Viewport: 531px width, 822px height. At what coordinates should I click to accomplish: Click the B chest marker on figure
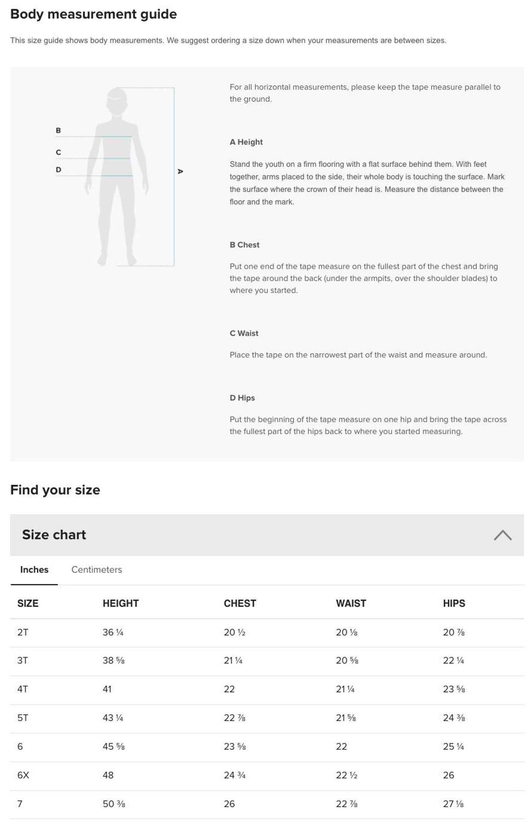(x=58, y=131)
